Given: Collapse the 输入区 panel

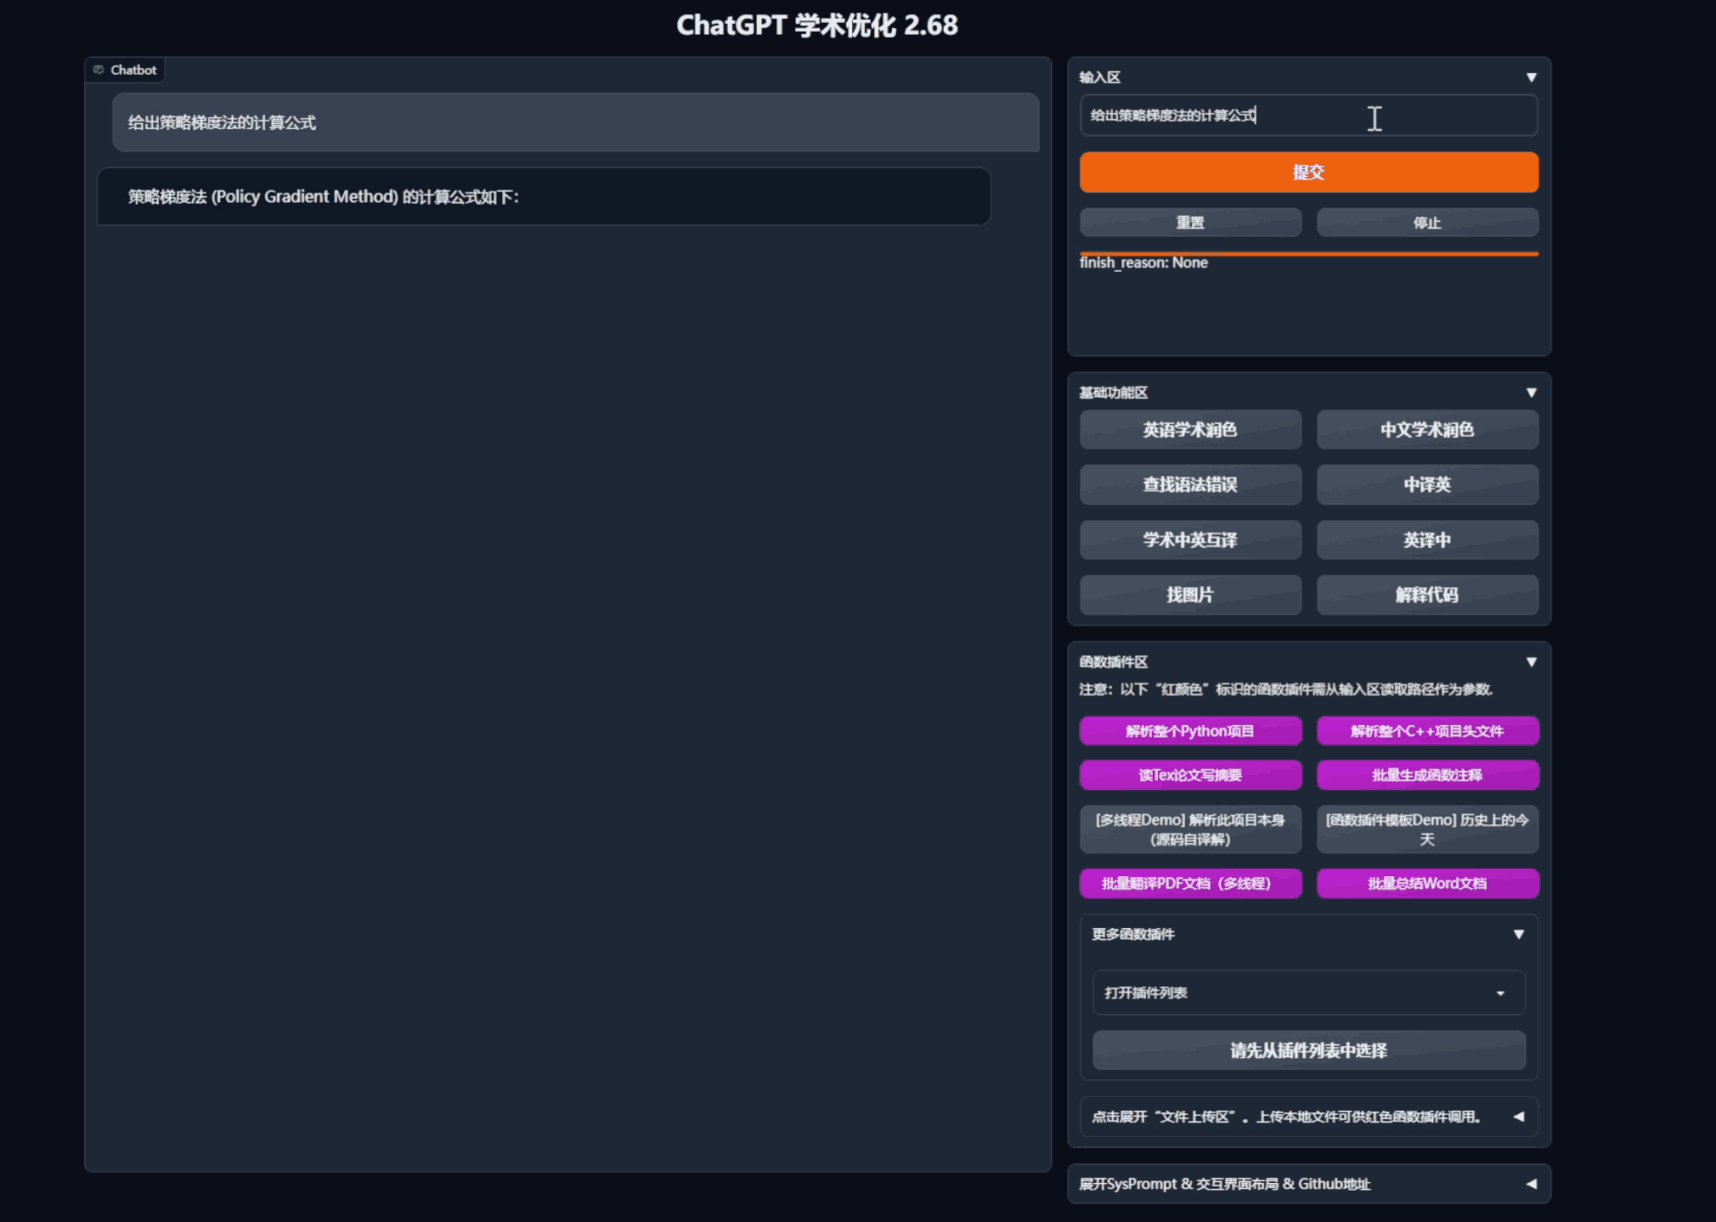Looking at the screenshot, I should coord(1531,76).
